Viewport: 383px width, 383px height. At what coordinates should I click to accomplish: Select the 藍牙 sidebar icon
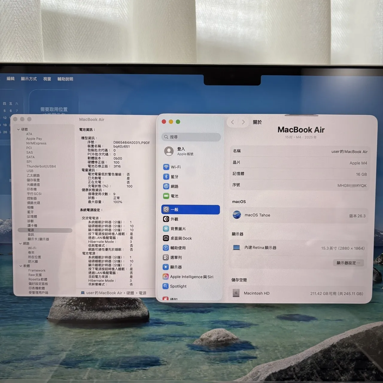click(x=167, y=177)
